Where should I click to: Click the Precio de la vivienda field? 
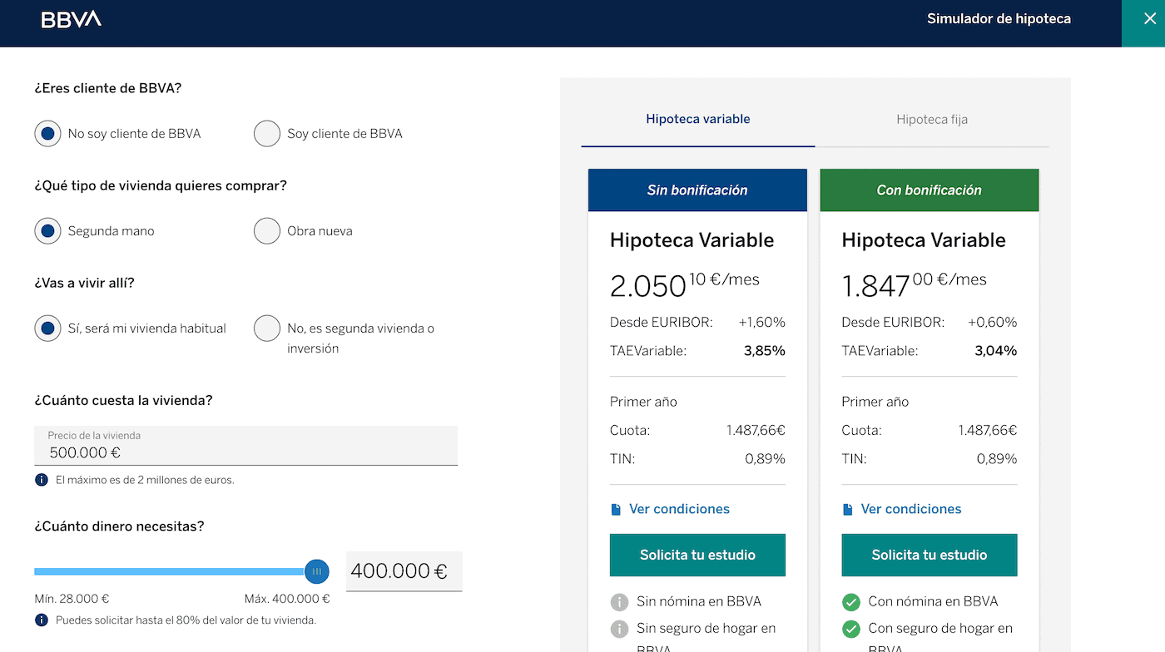[x=246, y=446]
